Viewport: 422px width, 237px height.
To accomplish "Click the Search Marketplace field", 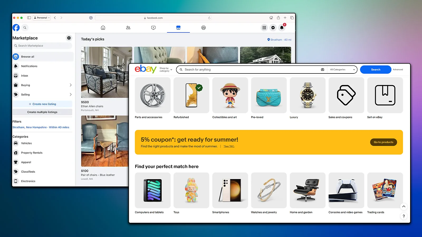I will click(x=42, y=46).
